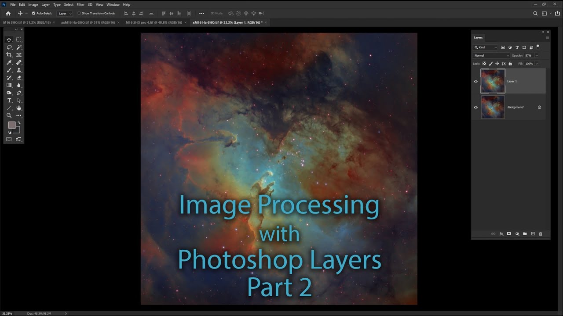Toggle layer filtering on/off switch

click(x=537, y=46)
